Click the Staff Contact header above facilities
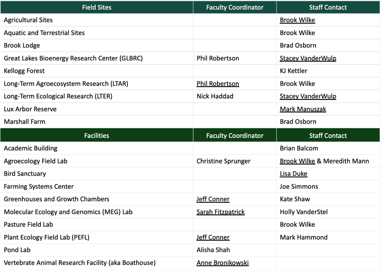Viewport: 381px width, 271px height. coord(328,135)
